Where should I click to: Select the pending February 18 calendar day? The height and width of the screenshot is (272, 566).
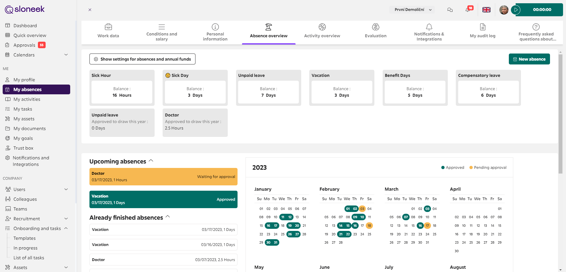369,226
